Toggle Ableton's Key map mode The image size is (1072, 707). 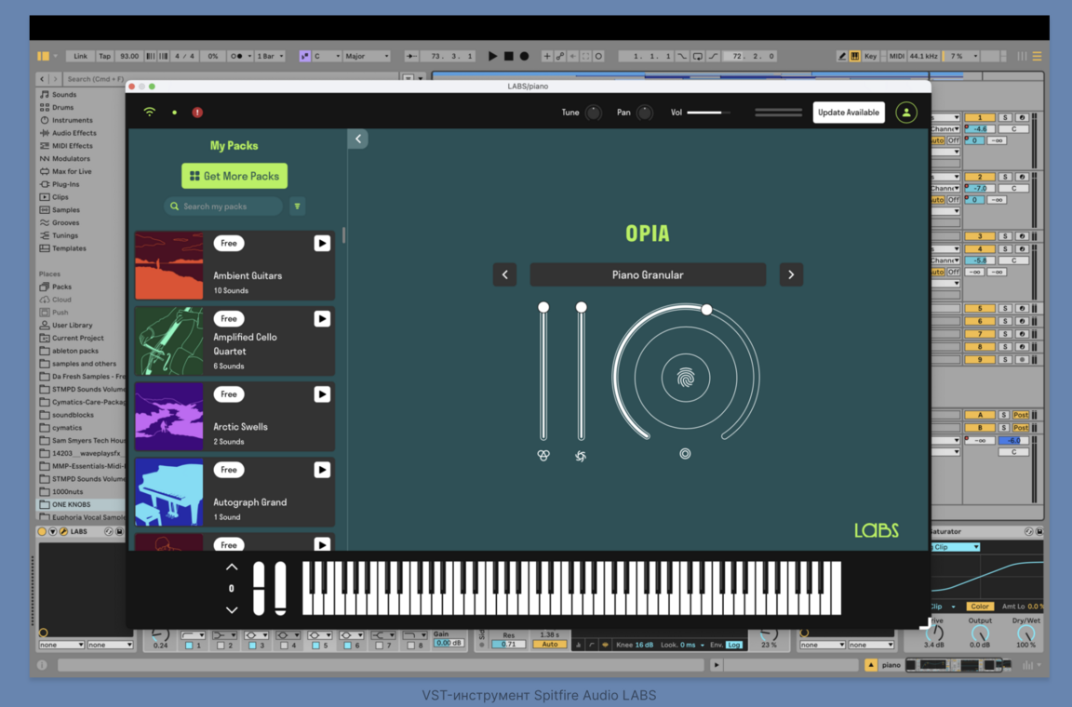870,56
